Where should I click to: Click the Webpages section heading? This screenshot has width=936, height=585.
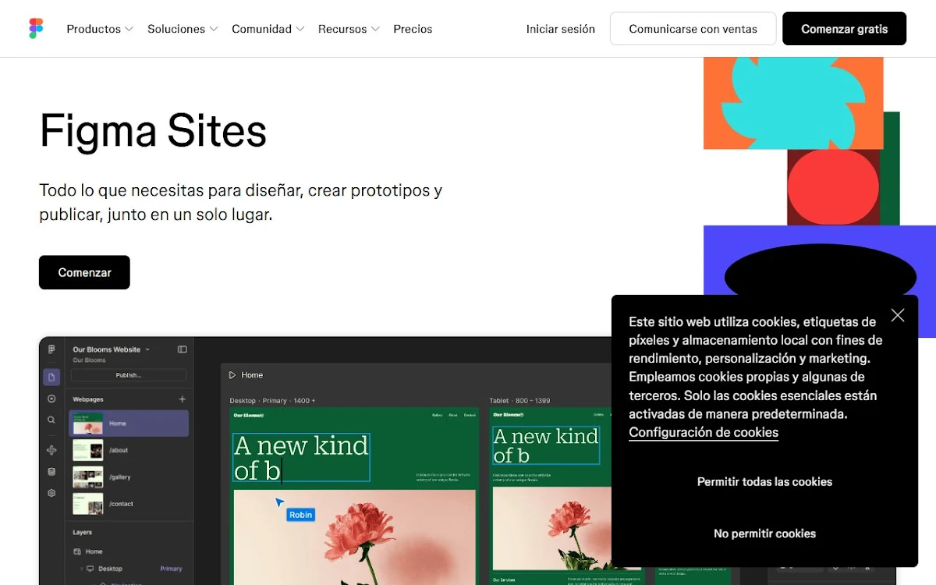[x=88, y=399]
